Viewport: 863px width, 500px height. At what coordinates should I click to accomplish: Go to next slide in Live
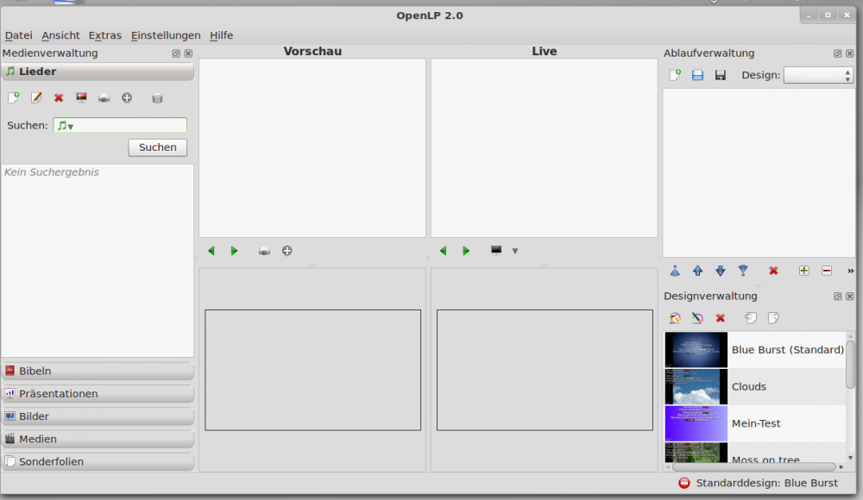click(466, 251)
